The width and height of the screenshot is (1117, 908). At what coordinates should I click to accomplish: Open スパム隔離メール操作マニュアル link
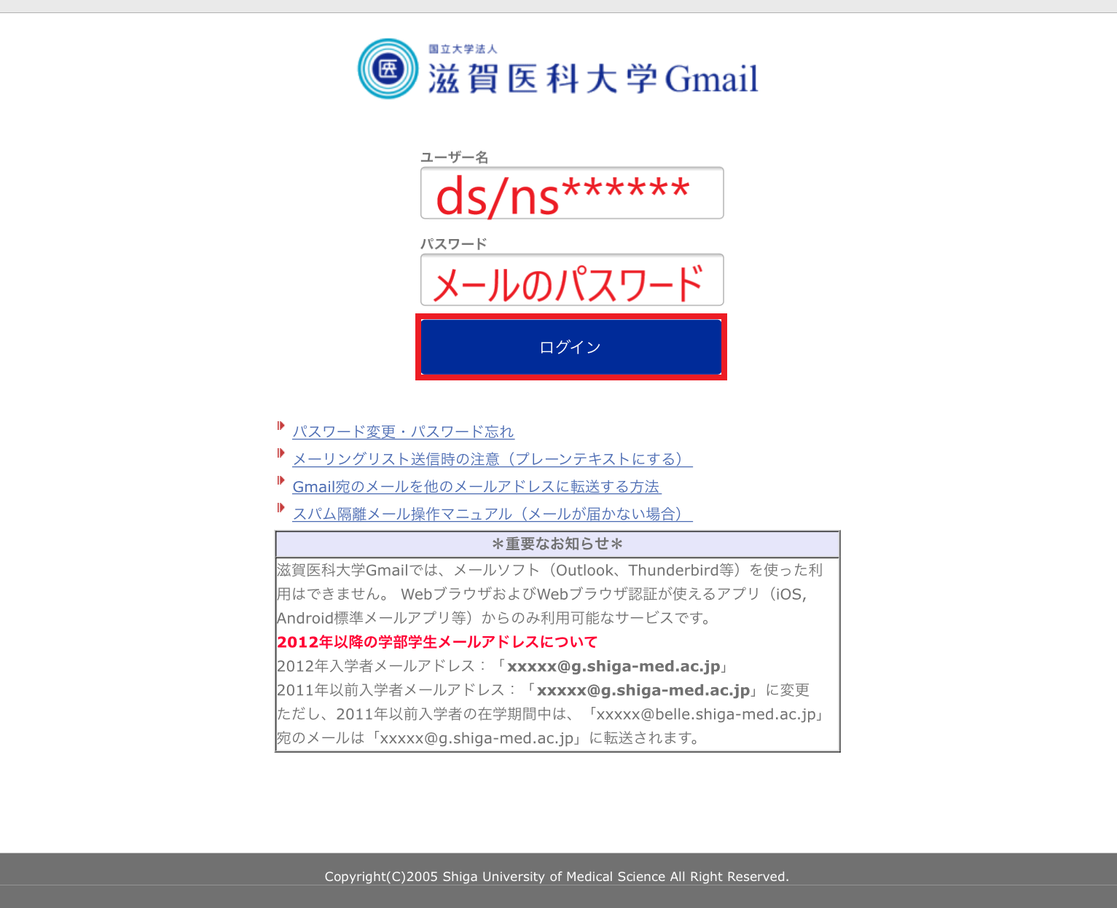[492, 514]
